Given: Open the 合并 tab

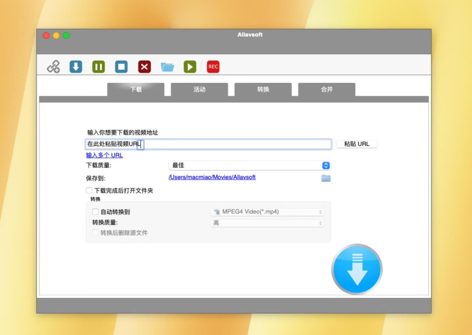Looking at the screenshot, I should [x=326, y=89].
